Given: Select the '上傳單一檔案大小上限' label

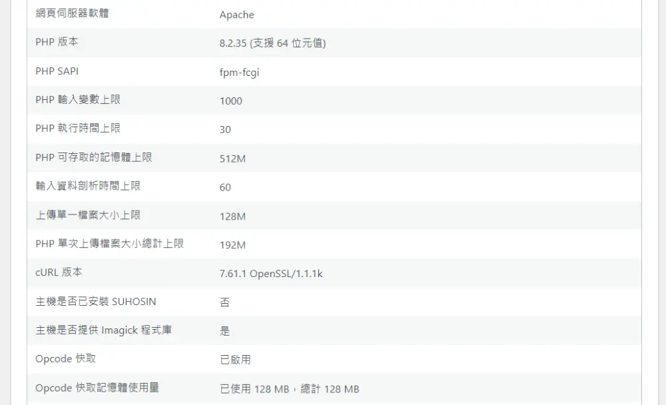Looking at the screenshot, I should [88, 215].
